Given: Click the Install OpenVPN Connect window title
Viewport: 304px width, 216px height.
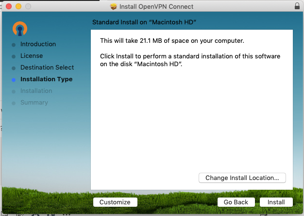Looking at the screenshot, I should (x=156, y=7).
